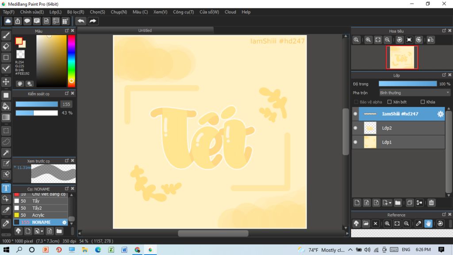Click the canvas horizontal scrollbar

coord(213,233)
